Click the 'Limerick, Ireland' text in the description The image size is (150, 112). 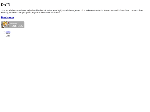pyautogui.click(x=46, y=11)
